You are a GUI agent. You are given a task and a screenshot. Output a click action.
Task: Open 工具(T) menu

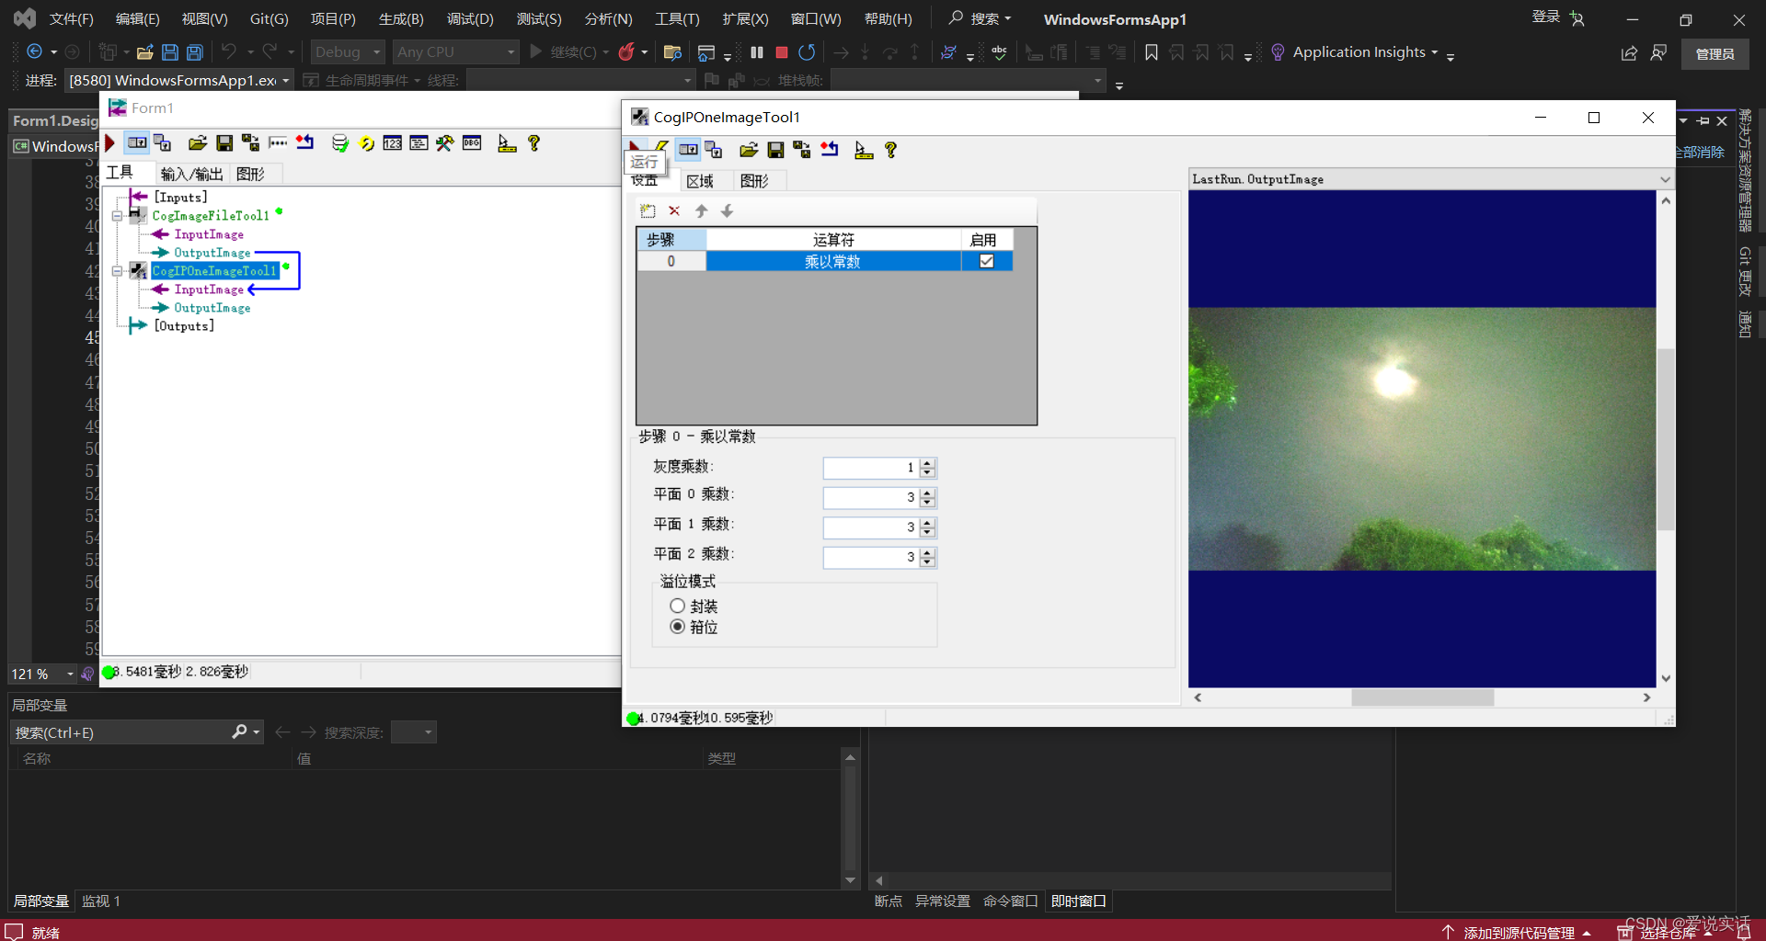(677, 18)
